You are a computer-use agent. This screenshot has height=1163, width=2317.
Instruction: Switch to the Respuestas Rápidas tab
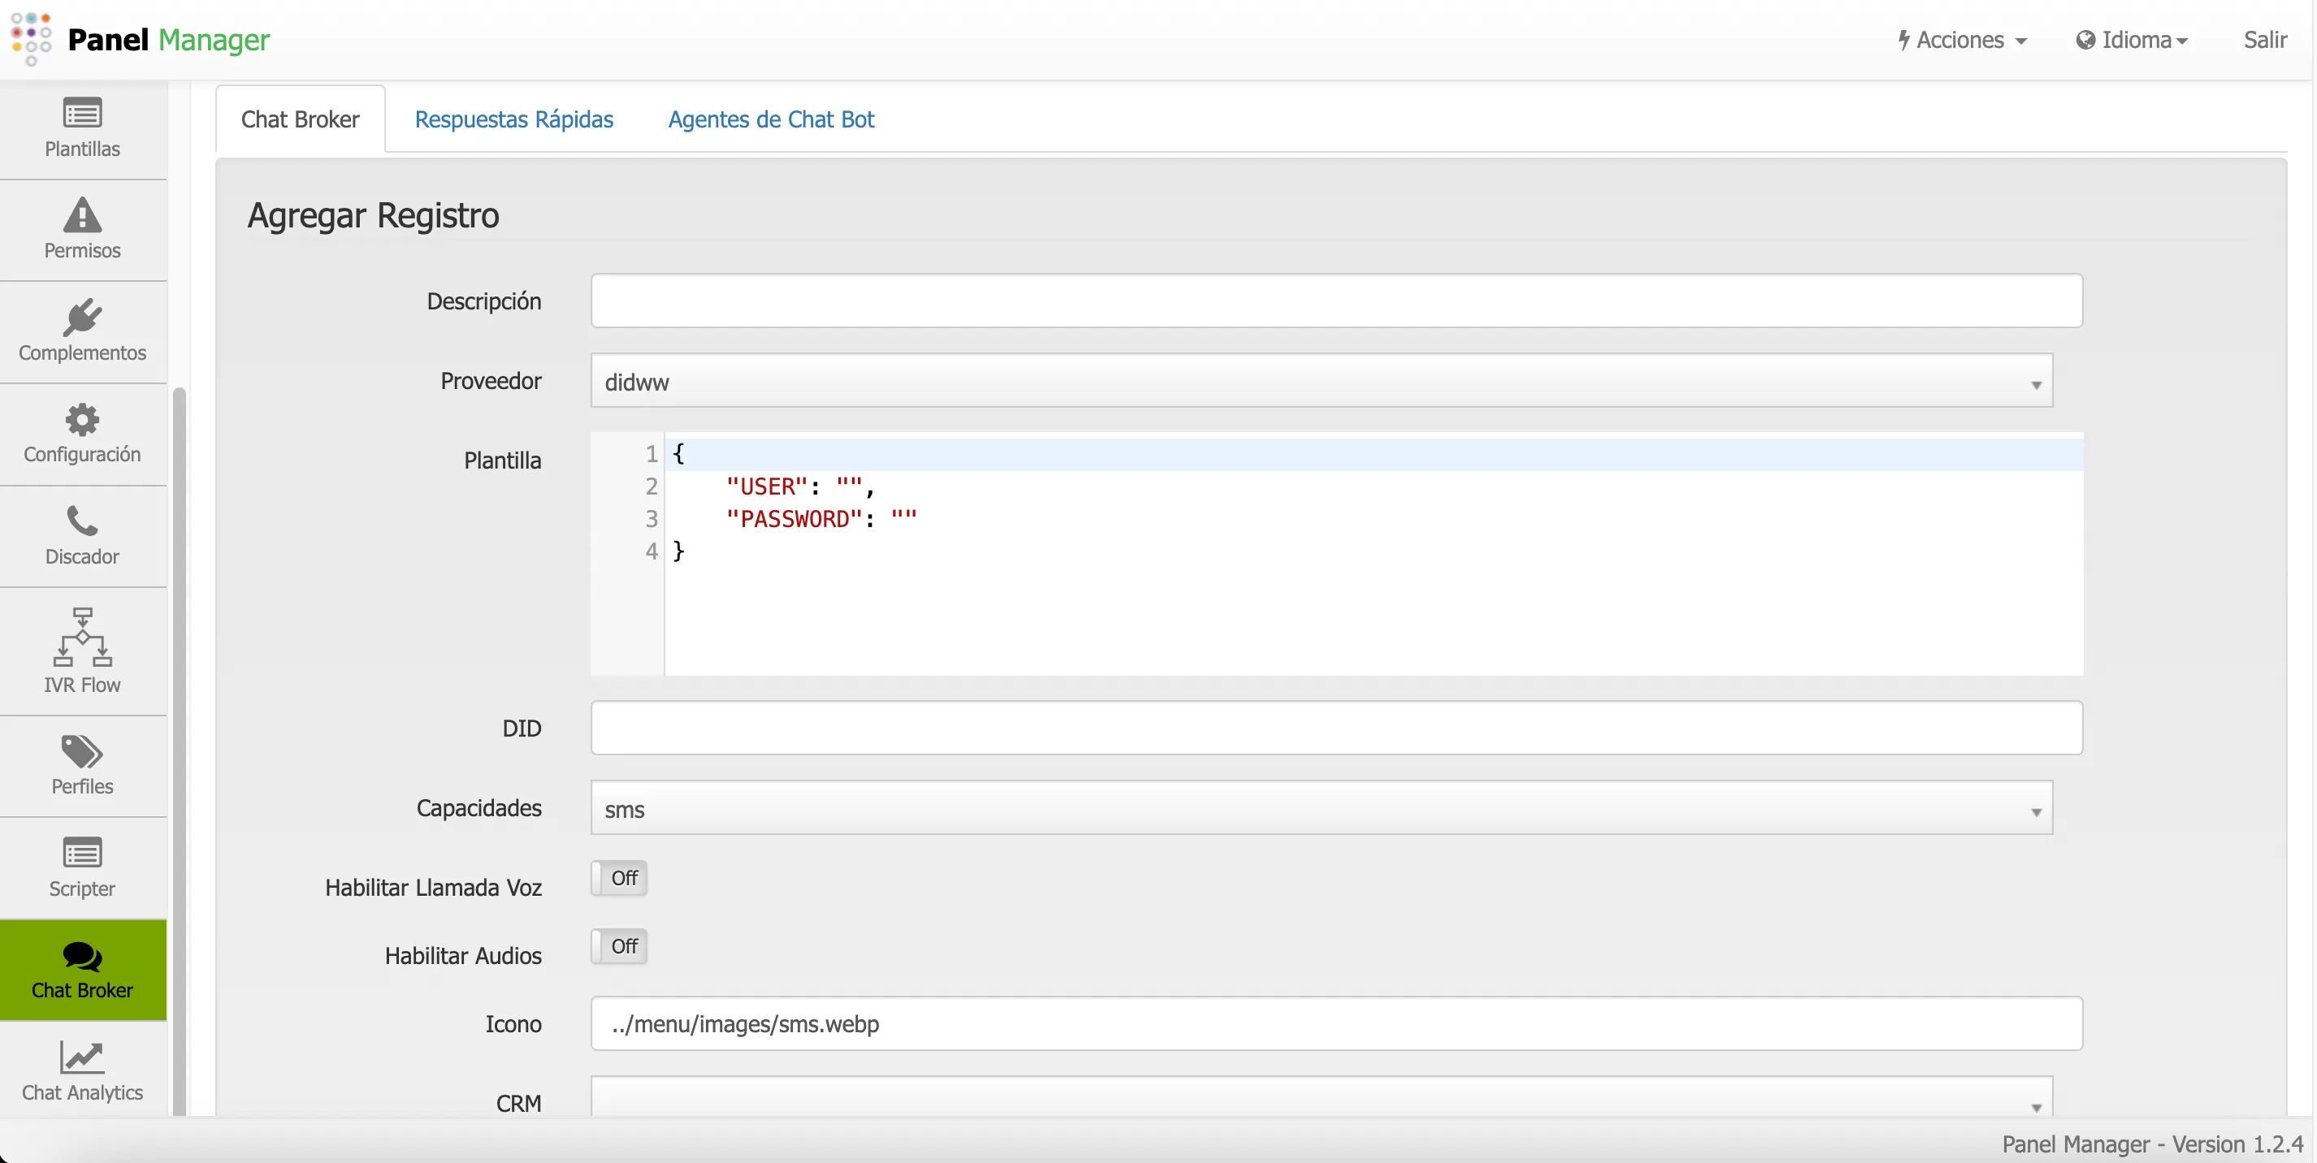click(513, 119)
